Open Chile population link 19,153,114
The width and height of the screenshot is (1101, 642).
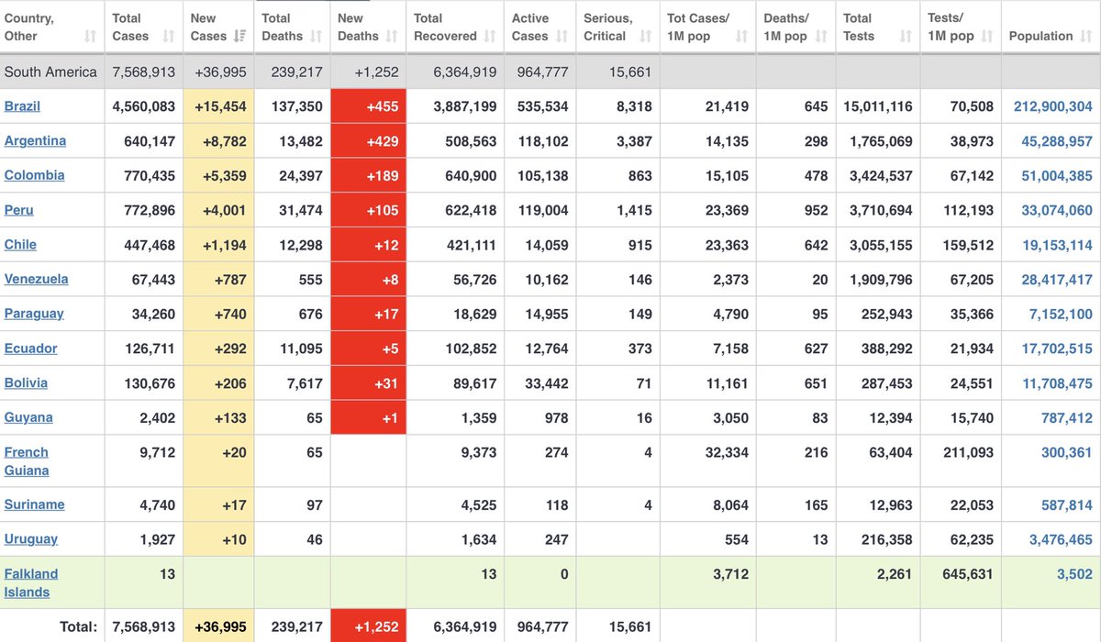(1057, 245)
